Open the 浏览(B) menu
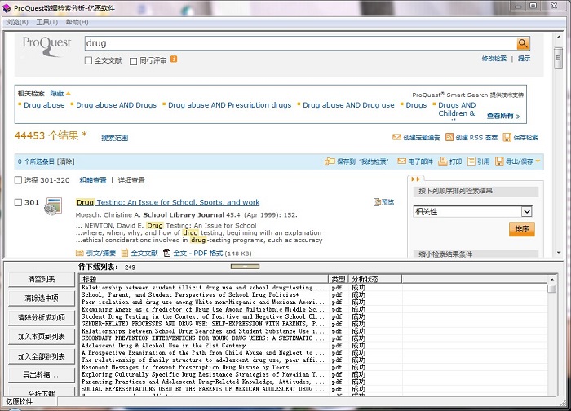Viewport: 571px width, 411px height. 17,22
